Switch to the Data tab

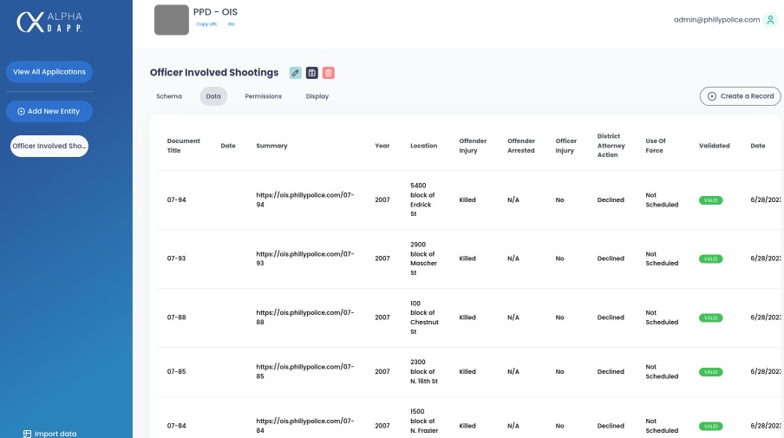[213, 96]
